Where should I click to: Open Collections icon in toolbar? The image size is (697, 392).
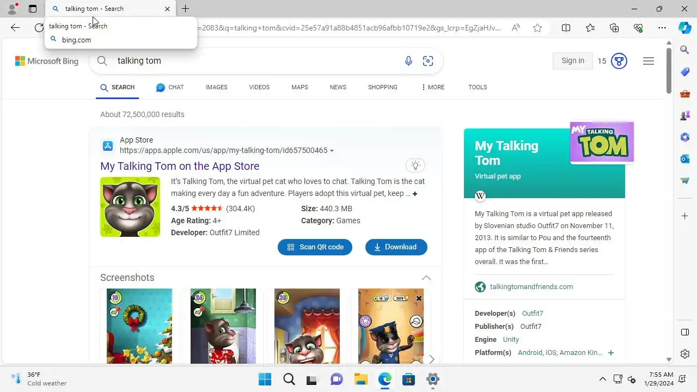[614, 28]
